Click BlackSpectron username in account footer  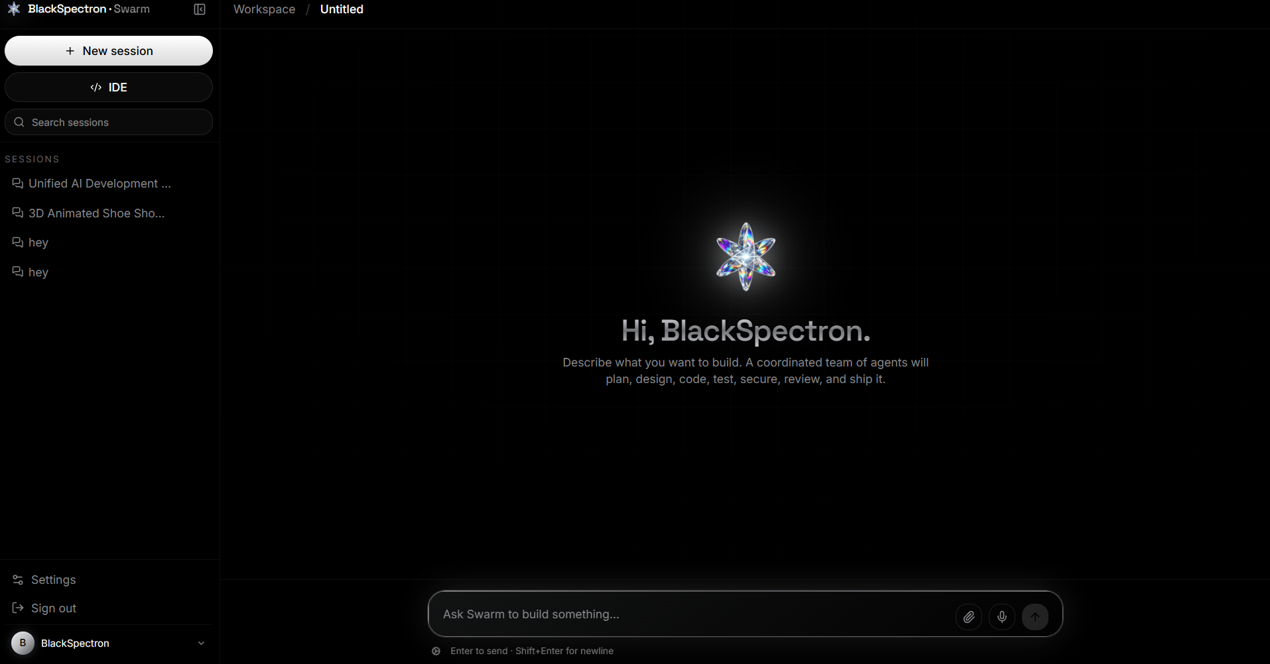click(75, 643)
